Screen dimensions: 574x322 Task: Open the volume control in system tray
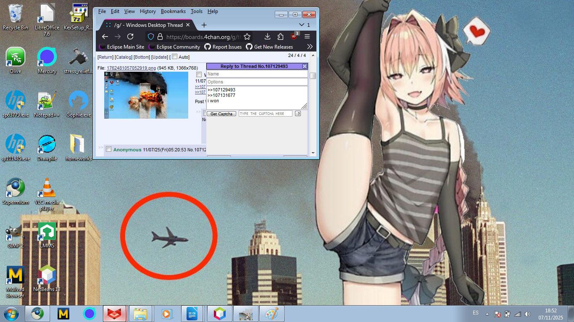tap(528, 314)
